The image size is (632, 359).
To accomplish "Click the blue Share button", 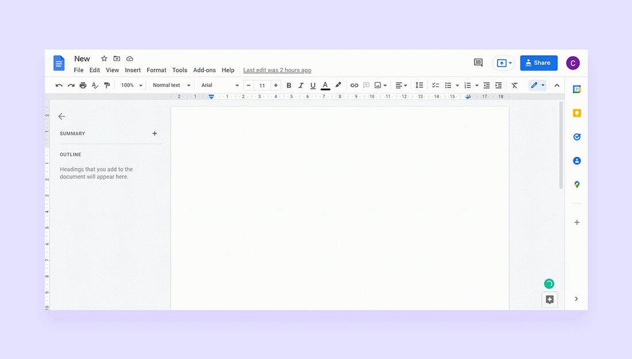I will click(x=538, y=63).
